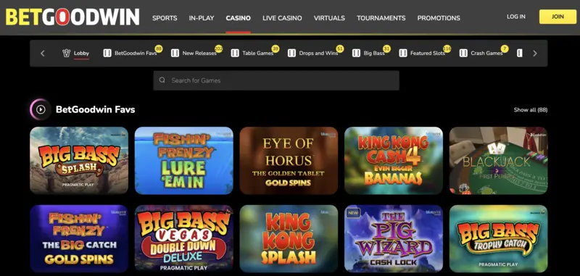
Task: Click the BetGoodwin logo
Action: [72, 17]
